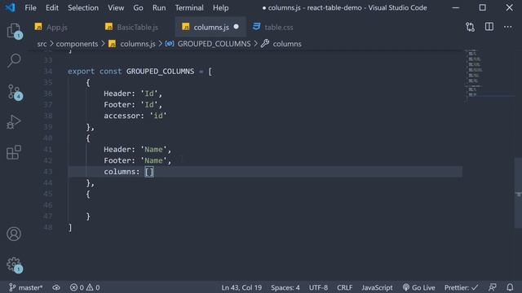Switch to the table.css tab
The height and width of the screenshot is (293, 522).
click(273, 27)
